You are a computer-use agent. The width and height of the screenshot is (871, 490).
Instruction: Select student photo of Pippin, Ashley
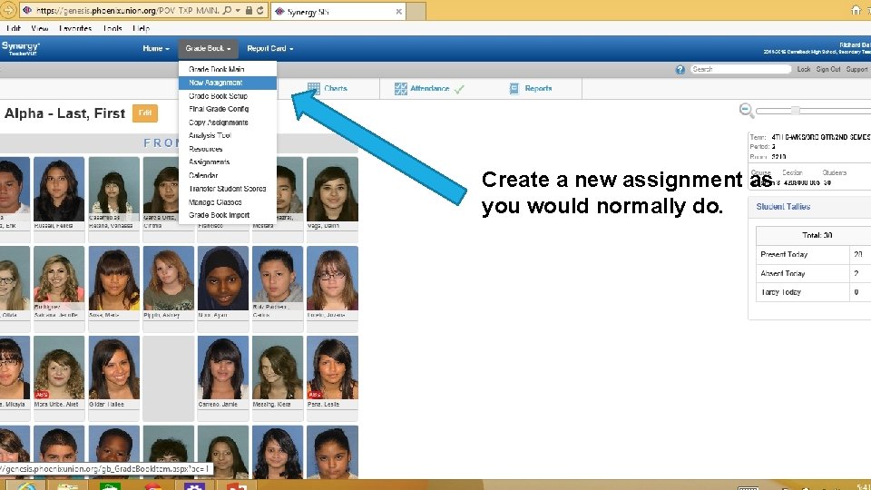(x=169, y=278)
